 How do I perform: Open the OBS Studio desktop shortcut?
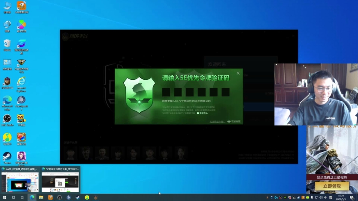point(7,120)
